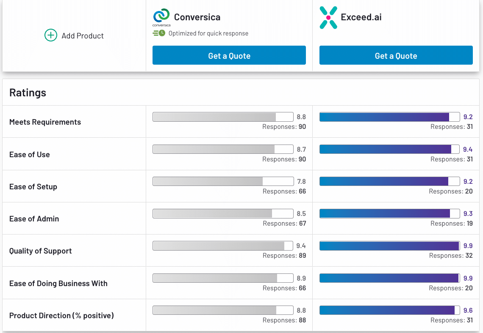Click Exceed.ai's 9.9 Quality of Support score
483x333 pixels.
pos(468,246)
